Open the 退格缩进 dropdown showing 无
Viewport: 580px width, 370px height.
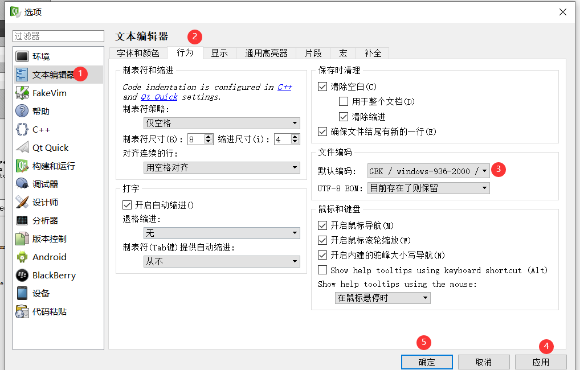tap(222, 233)
